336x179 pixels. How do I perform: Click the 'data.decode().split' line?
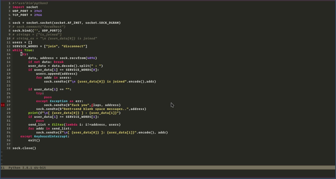(66, 66)
